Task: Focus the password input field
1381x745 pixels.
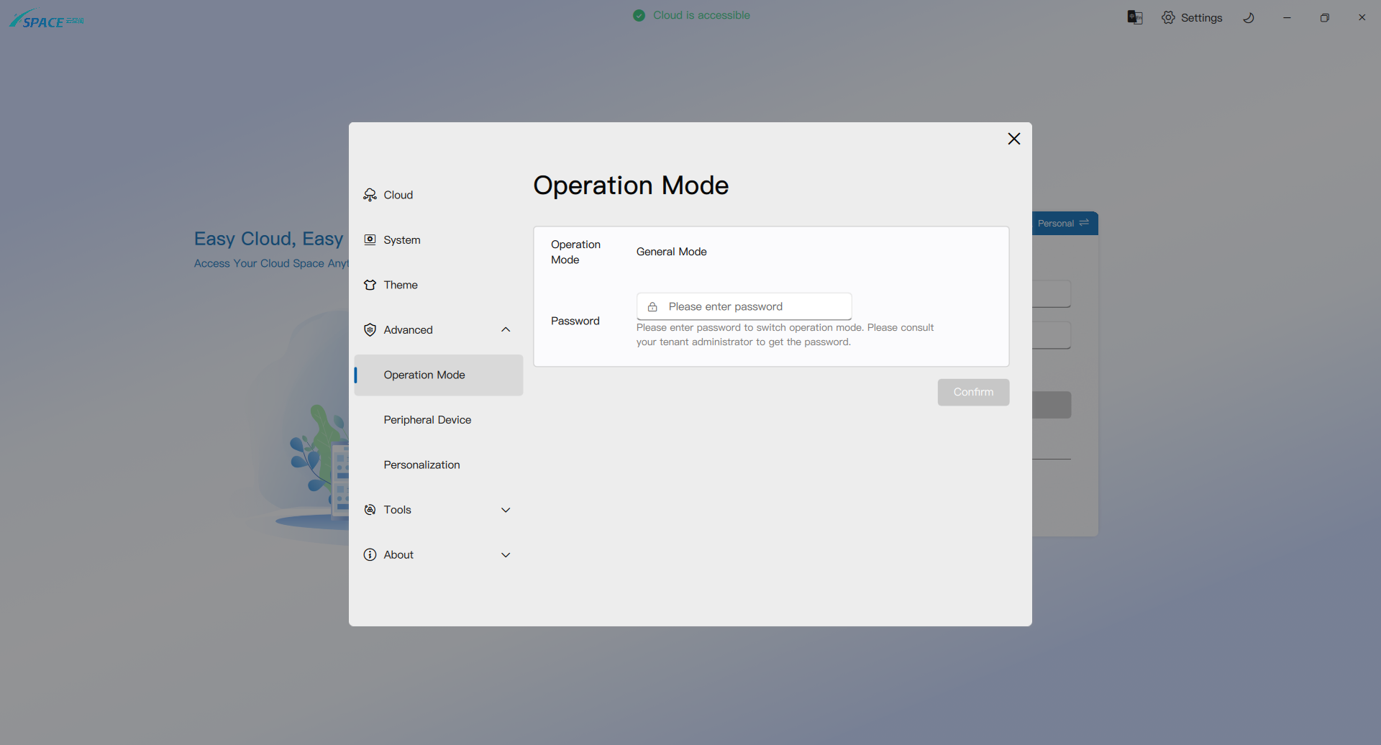Action: 754,307
